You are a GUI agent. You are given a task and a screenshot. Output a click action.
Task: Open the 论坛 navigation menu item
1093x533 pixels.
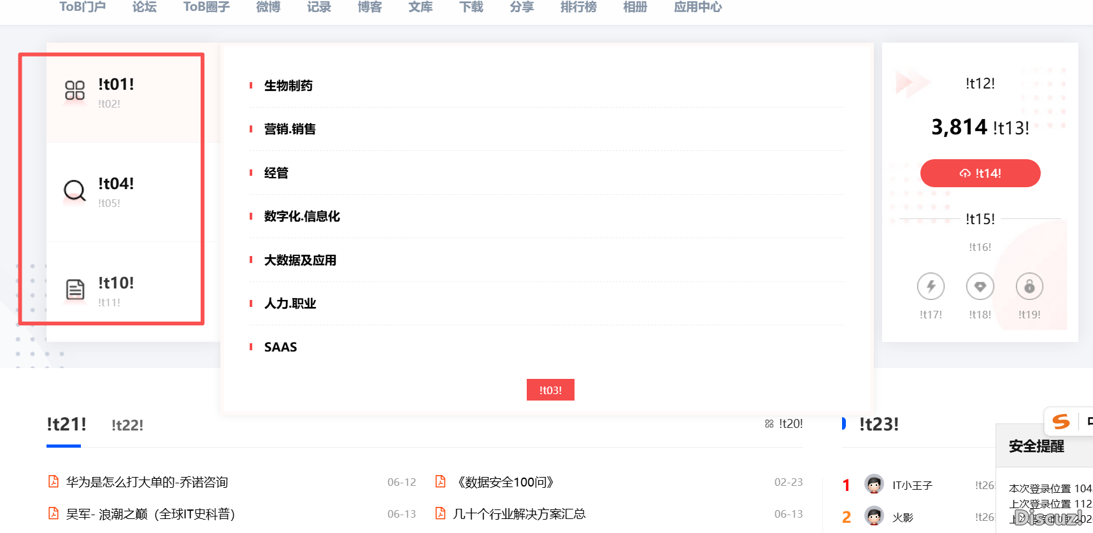coord(145,7)
